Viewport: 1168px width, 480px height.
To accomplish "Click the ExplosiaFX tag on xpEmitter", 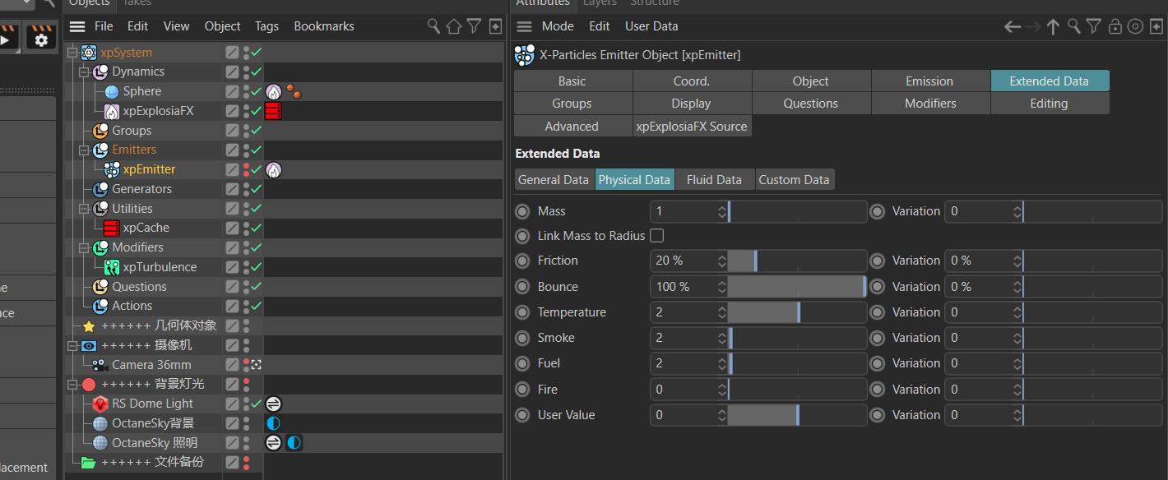I will click(274, 169).
